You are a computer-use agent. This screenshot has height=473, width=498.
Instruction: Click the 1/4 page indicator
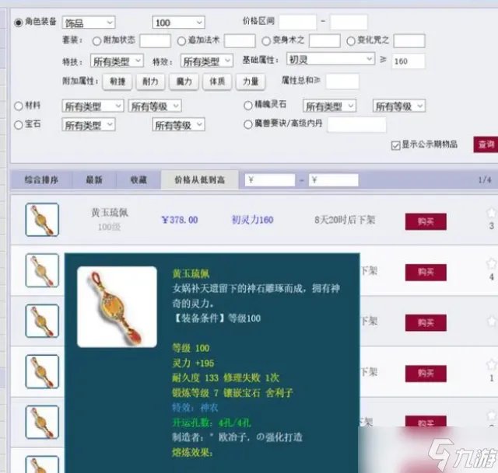click(x=485, y=180)
